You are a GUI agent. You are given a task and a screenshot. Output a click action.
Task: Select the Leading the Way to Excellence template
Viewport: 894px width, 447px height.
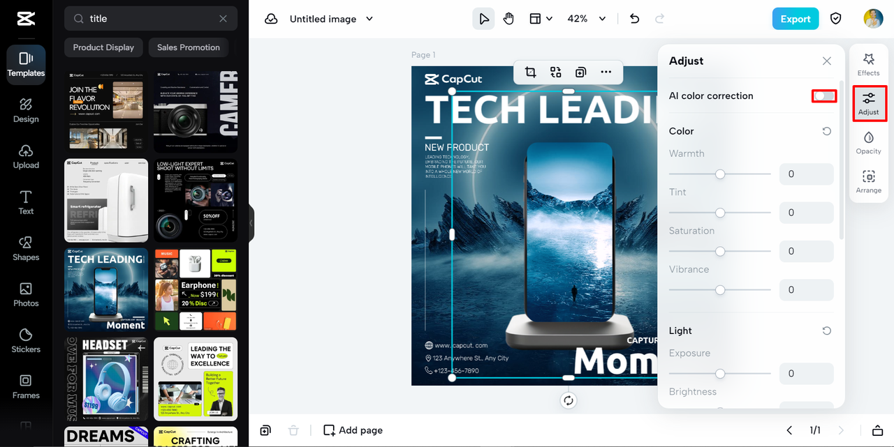point(196,379)
